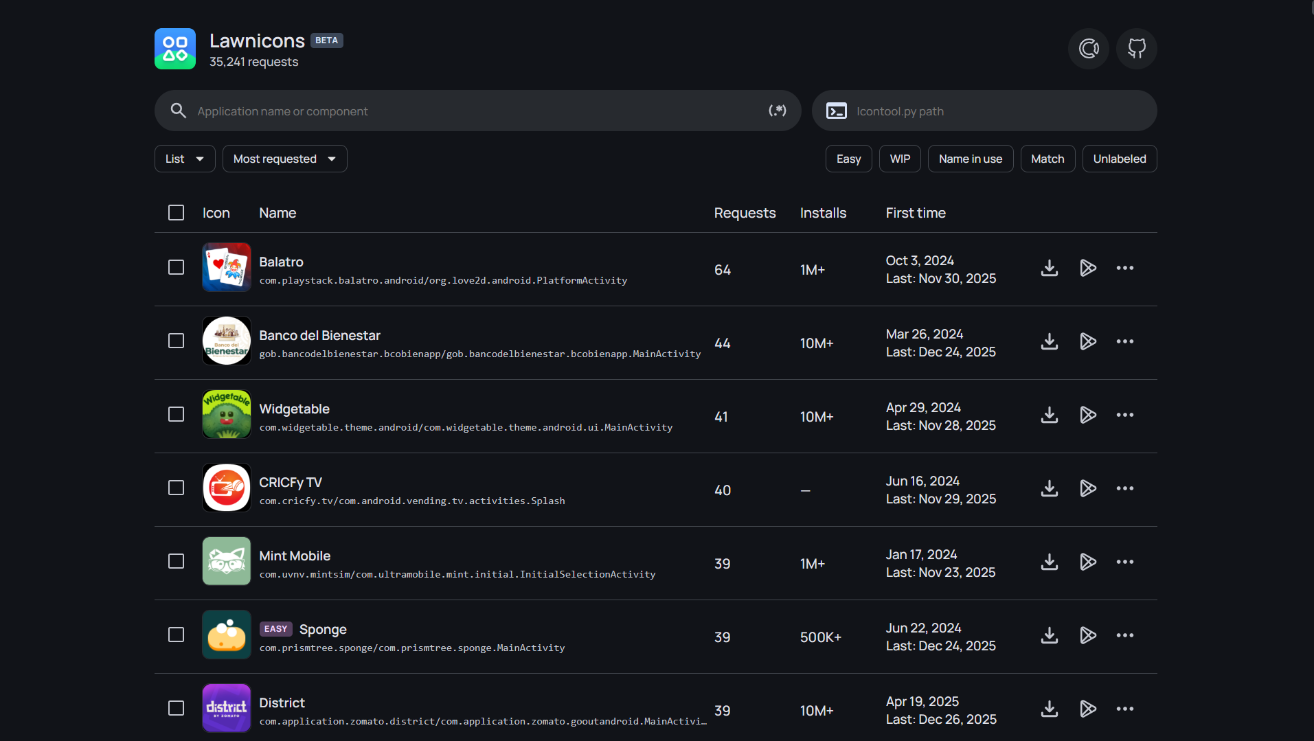Image resolution: width=1314 pixels, height=741 pixels.
Task: Toggle regex mode in the search bar
Action: [x=777, y=110]
